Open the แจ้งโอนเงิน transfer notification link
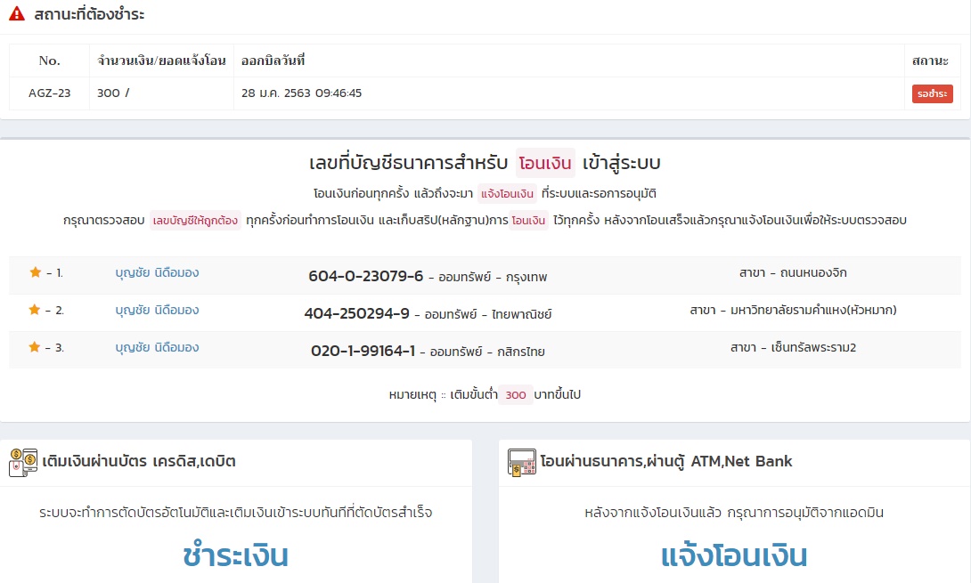 coord(734,555)
